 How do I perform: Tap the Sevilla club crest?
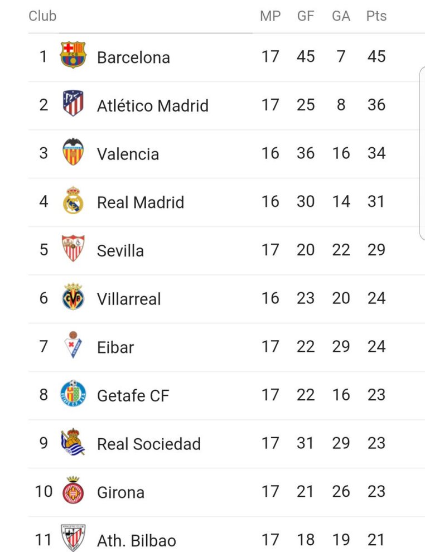(x=73, y=249)
